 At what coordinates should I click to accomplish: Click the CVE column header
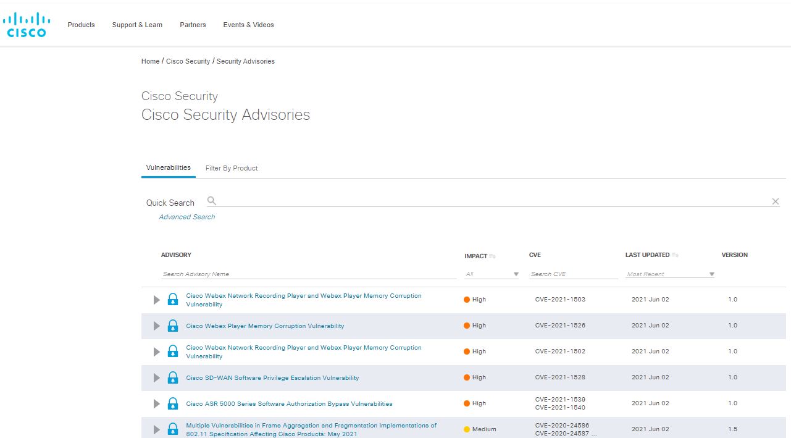535,255
